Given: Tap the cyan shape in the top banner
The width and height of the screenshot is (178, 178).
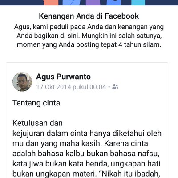Looking at the screenshot, I should (x=138, y=3).
